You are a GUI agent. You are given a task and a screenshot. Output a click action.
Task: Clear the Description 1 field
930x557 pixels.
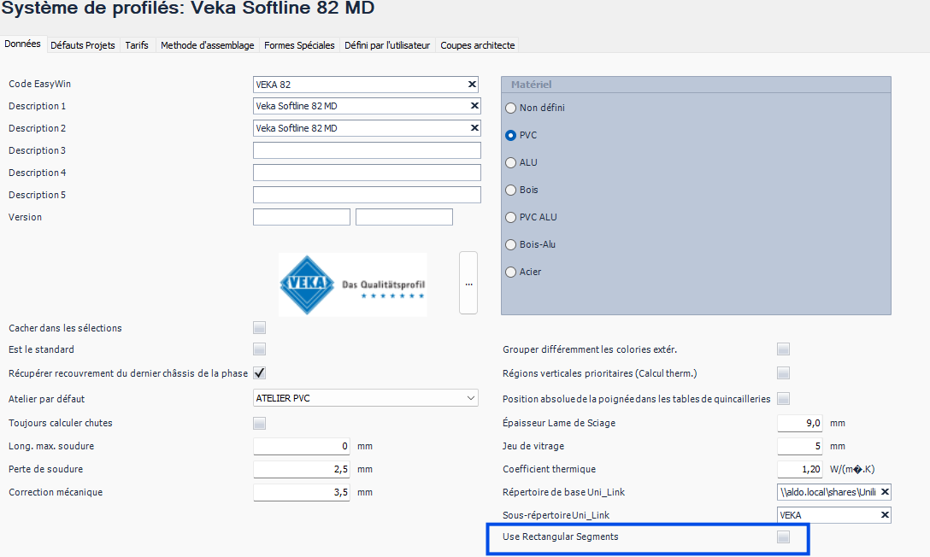click(474, 106)
